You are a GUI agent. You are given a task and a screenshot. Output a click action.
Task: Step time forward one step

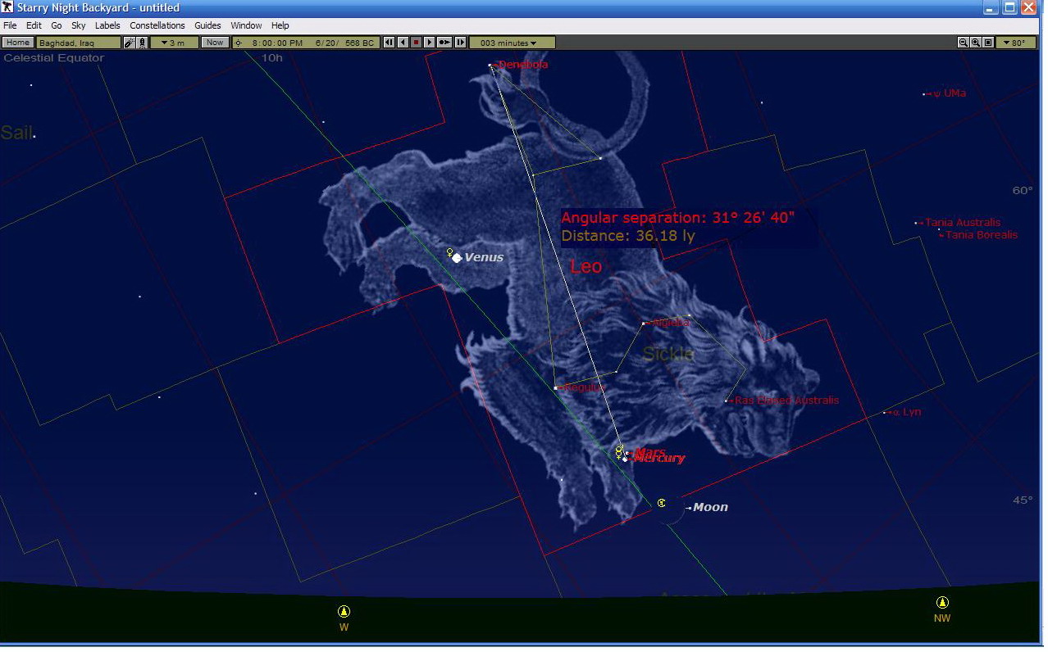(x=460, y=43)
